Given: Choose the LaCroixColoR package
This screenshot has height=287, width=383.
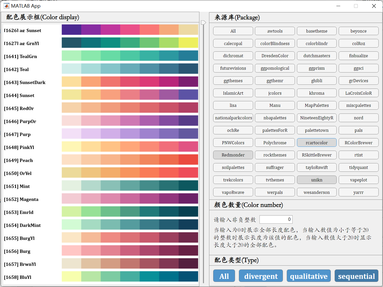Looking at the screenshot, I should click(359, 93).
